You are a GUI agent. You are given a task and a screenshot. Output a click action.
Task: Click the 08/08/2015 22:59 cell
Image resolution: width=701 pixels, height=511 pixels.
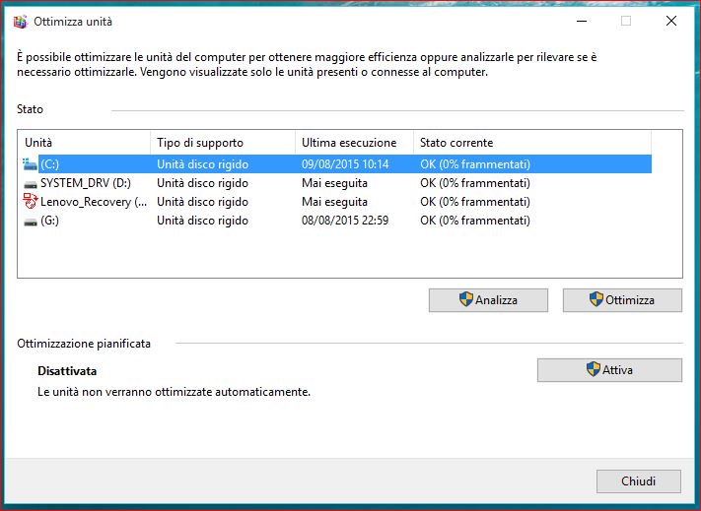[x=345, y=221]
